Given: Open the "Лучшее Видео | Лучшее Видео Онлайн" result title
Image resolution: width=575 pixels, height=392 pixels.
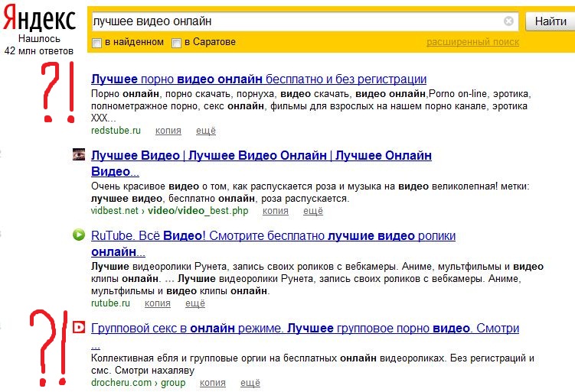Looking at the screenshot, I should click(x=261, y=156).
